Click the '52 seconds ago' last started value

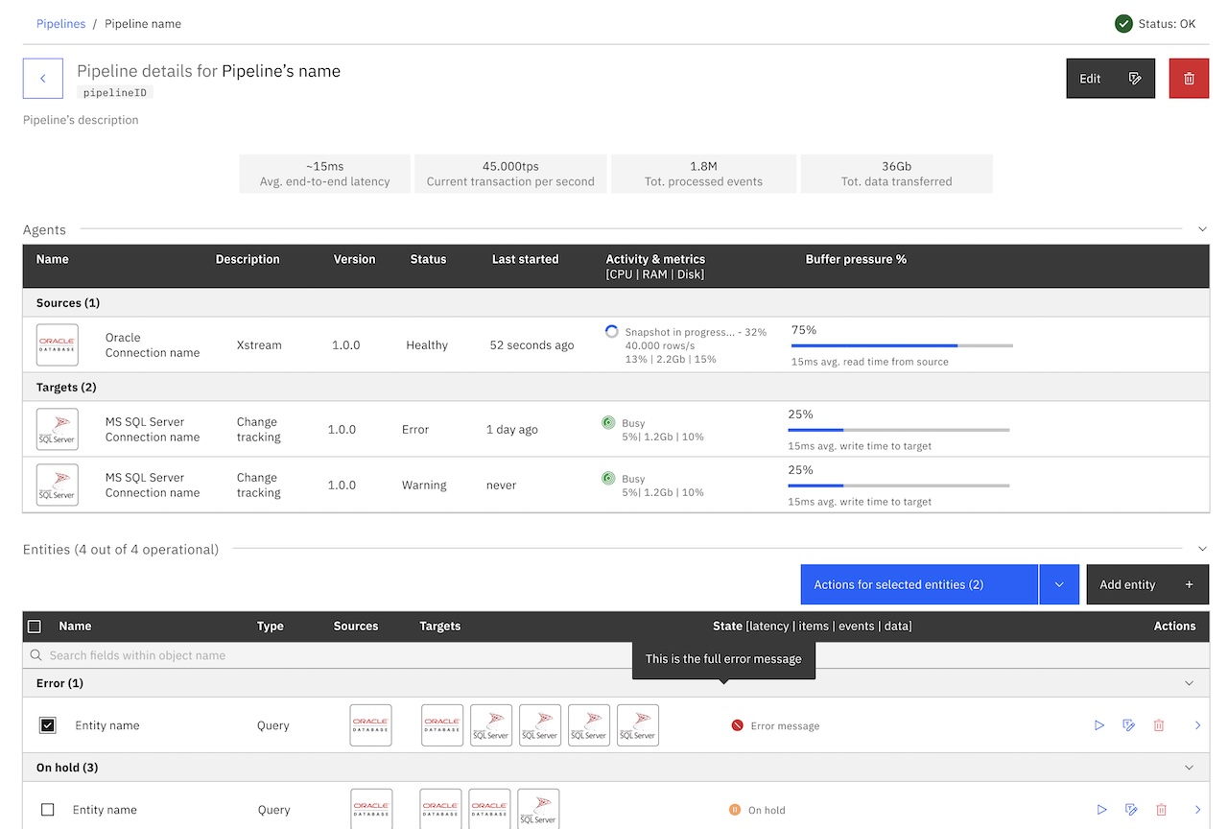[532, 345]
